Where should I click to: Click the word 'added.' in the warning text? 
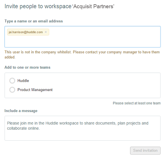[x=10, y=57]
